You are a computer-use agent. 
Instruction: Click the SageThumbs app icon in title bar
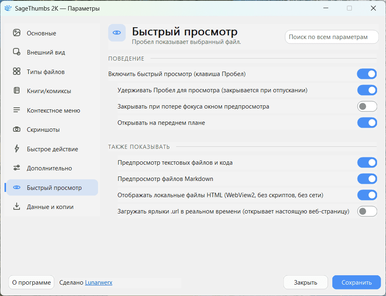8,8
